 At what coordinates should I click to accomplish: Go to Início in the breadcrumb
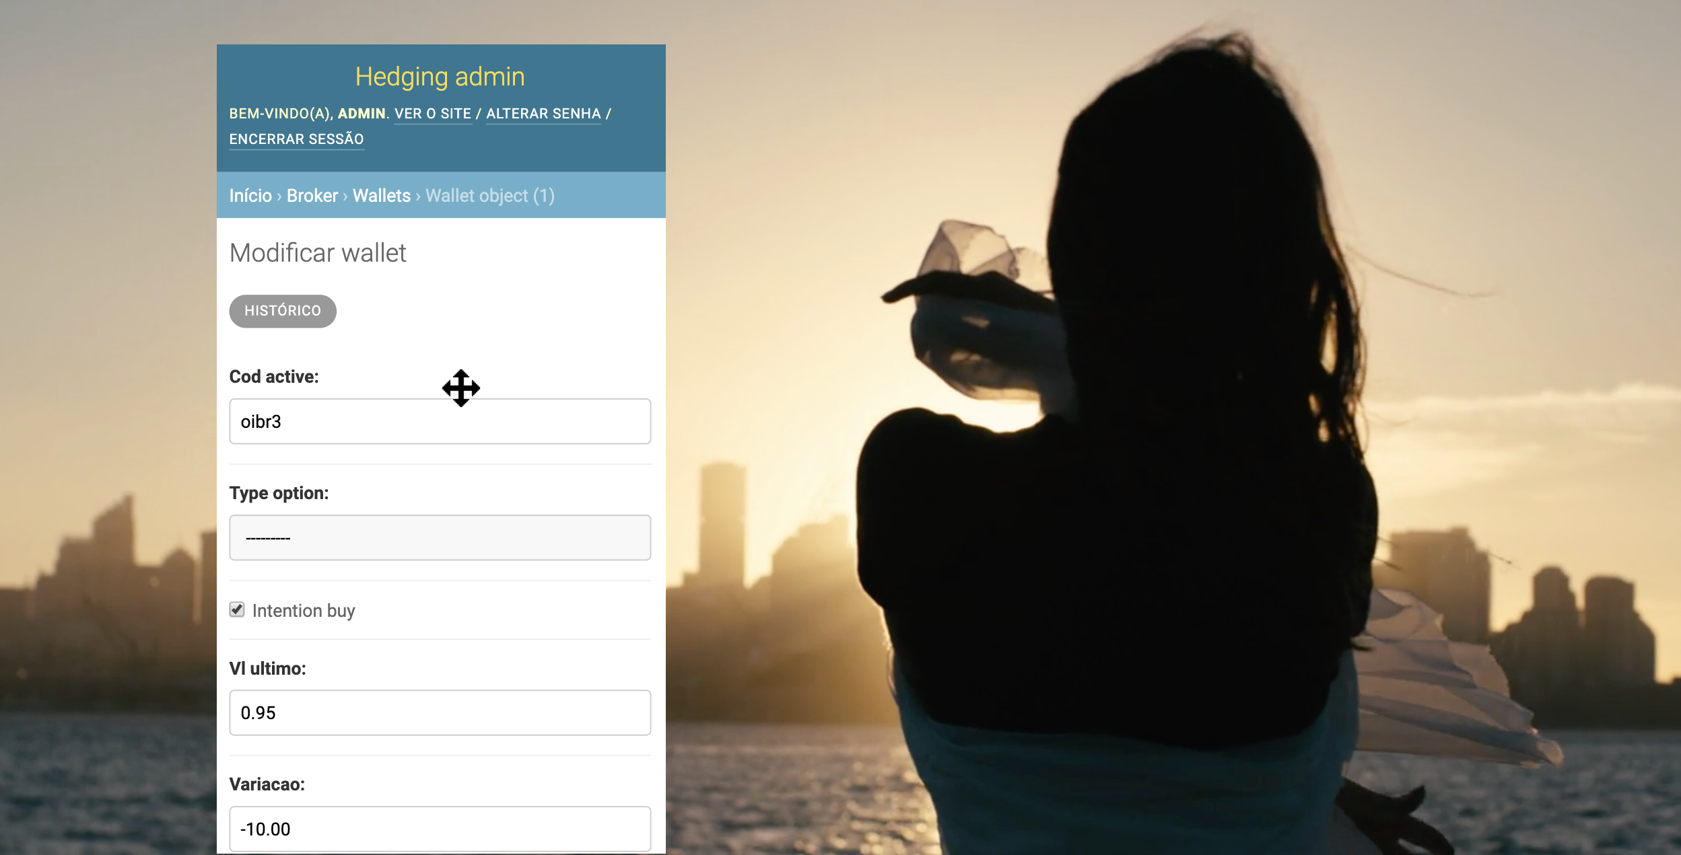(250, 196)
